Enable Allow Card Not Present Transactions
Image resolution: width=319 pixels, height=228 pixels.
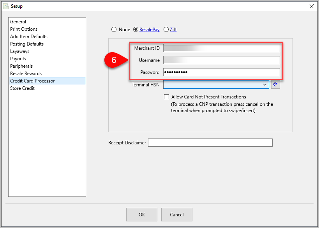click(x=166, y=97)
